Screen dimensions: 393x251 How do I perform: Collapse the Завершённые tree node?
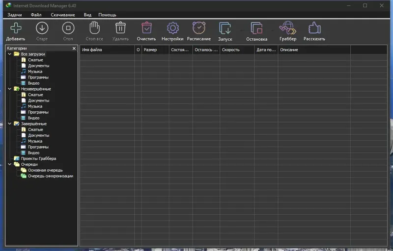click(x=9, y=124)
